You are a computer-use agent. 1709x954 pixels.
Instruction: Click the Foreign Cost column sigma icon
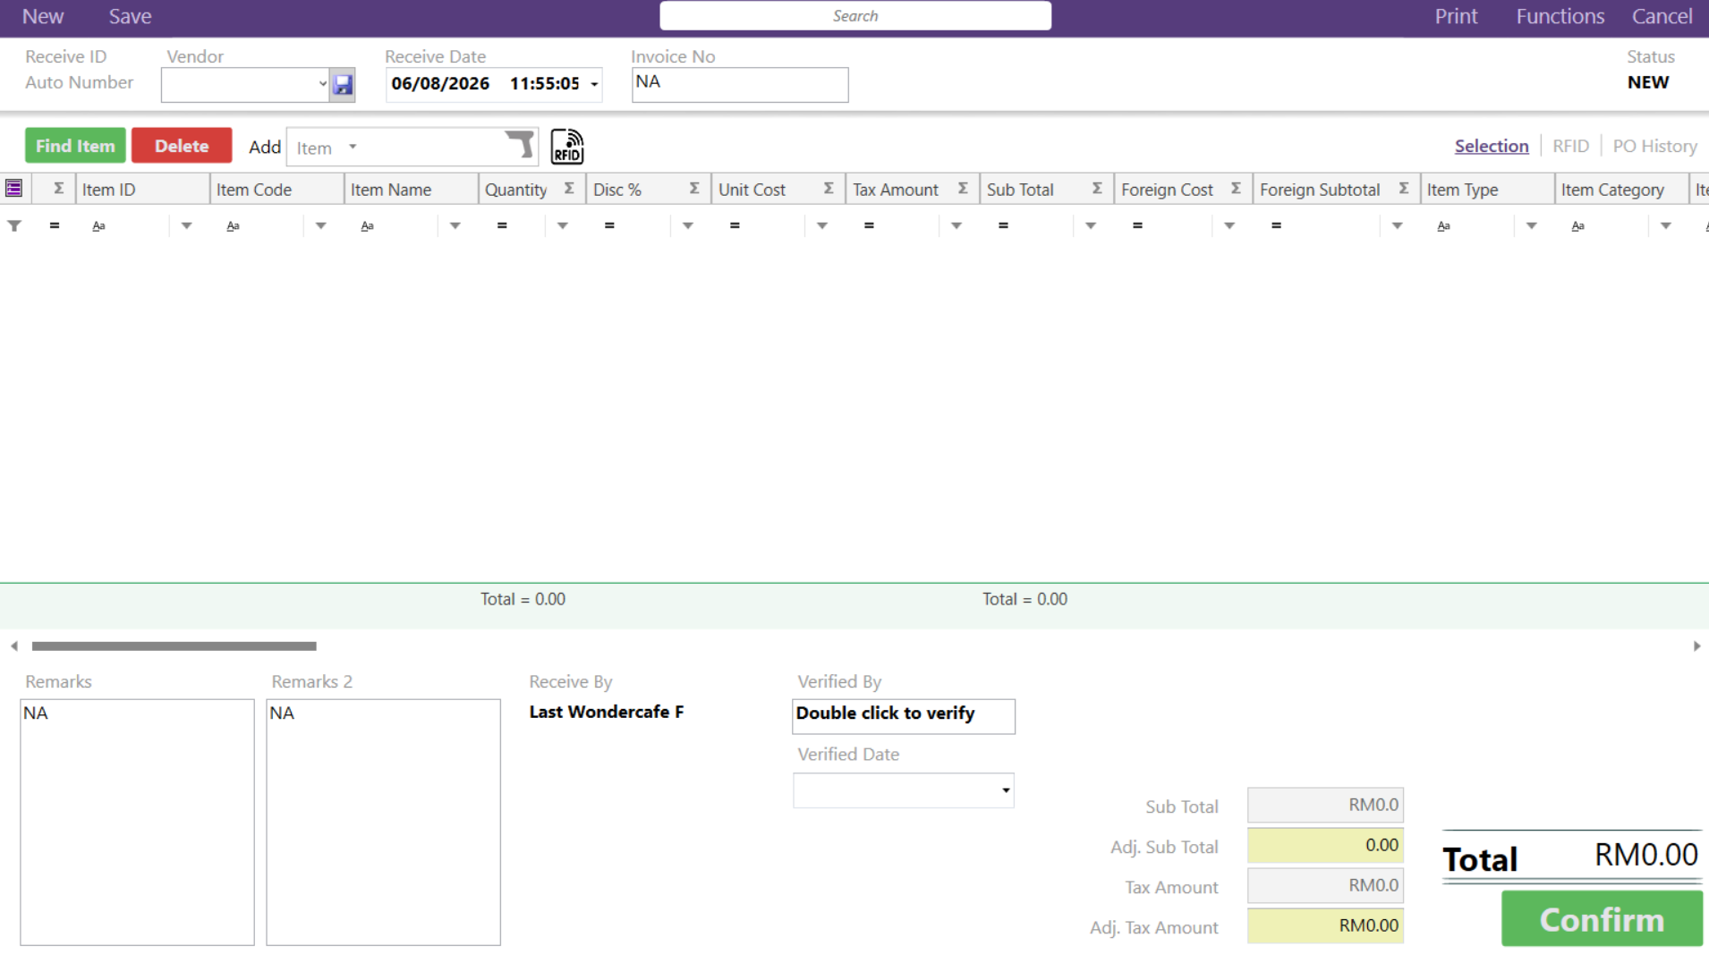coord(1236,189)
